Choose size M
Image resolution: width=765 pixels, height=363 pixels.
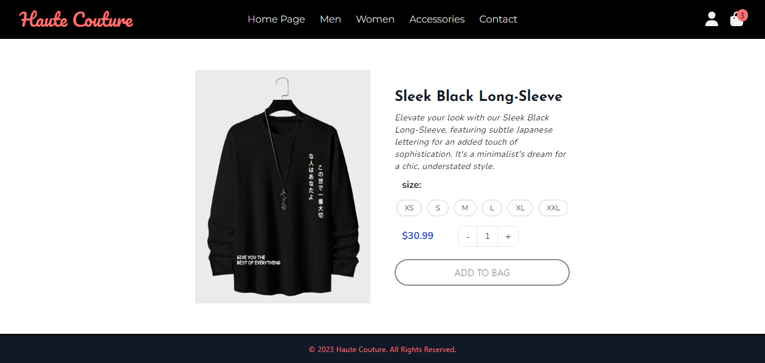[x=465, y=208]
